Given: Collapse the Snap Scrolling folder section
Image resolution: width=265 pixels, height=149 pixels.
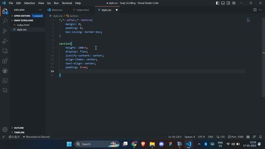Looking at the screenshot, I should 24,20.
